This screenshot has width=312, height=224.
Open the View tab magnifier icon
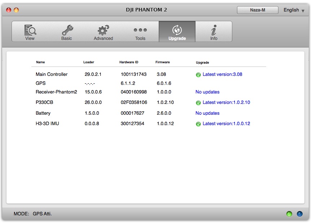pyautogui.click(x=30, y=30)
